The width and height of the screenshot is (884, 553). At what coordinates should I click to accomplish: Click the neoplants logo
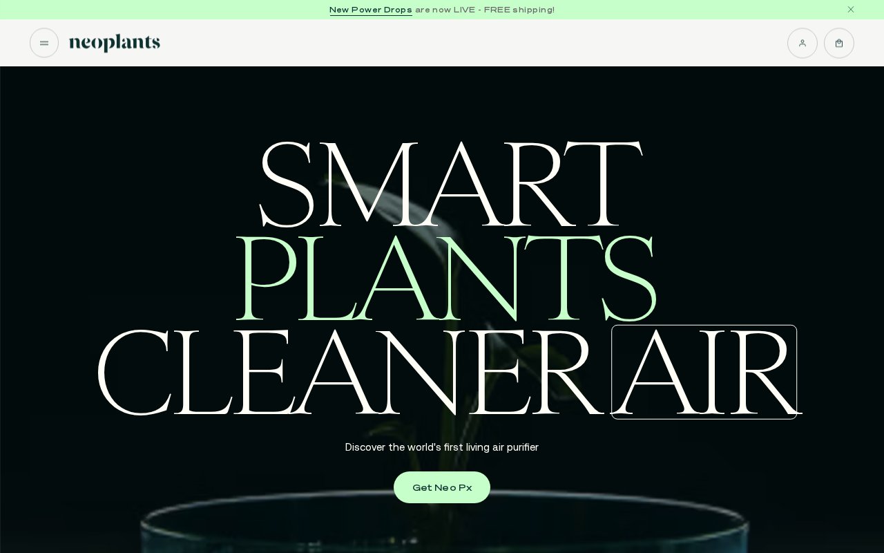tap(115, 43)
